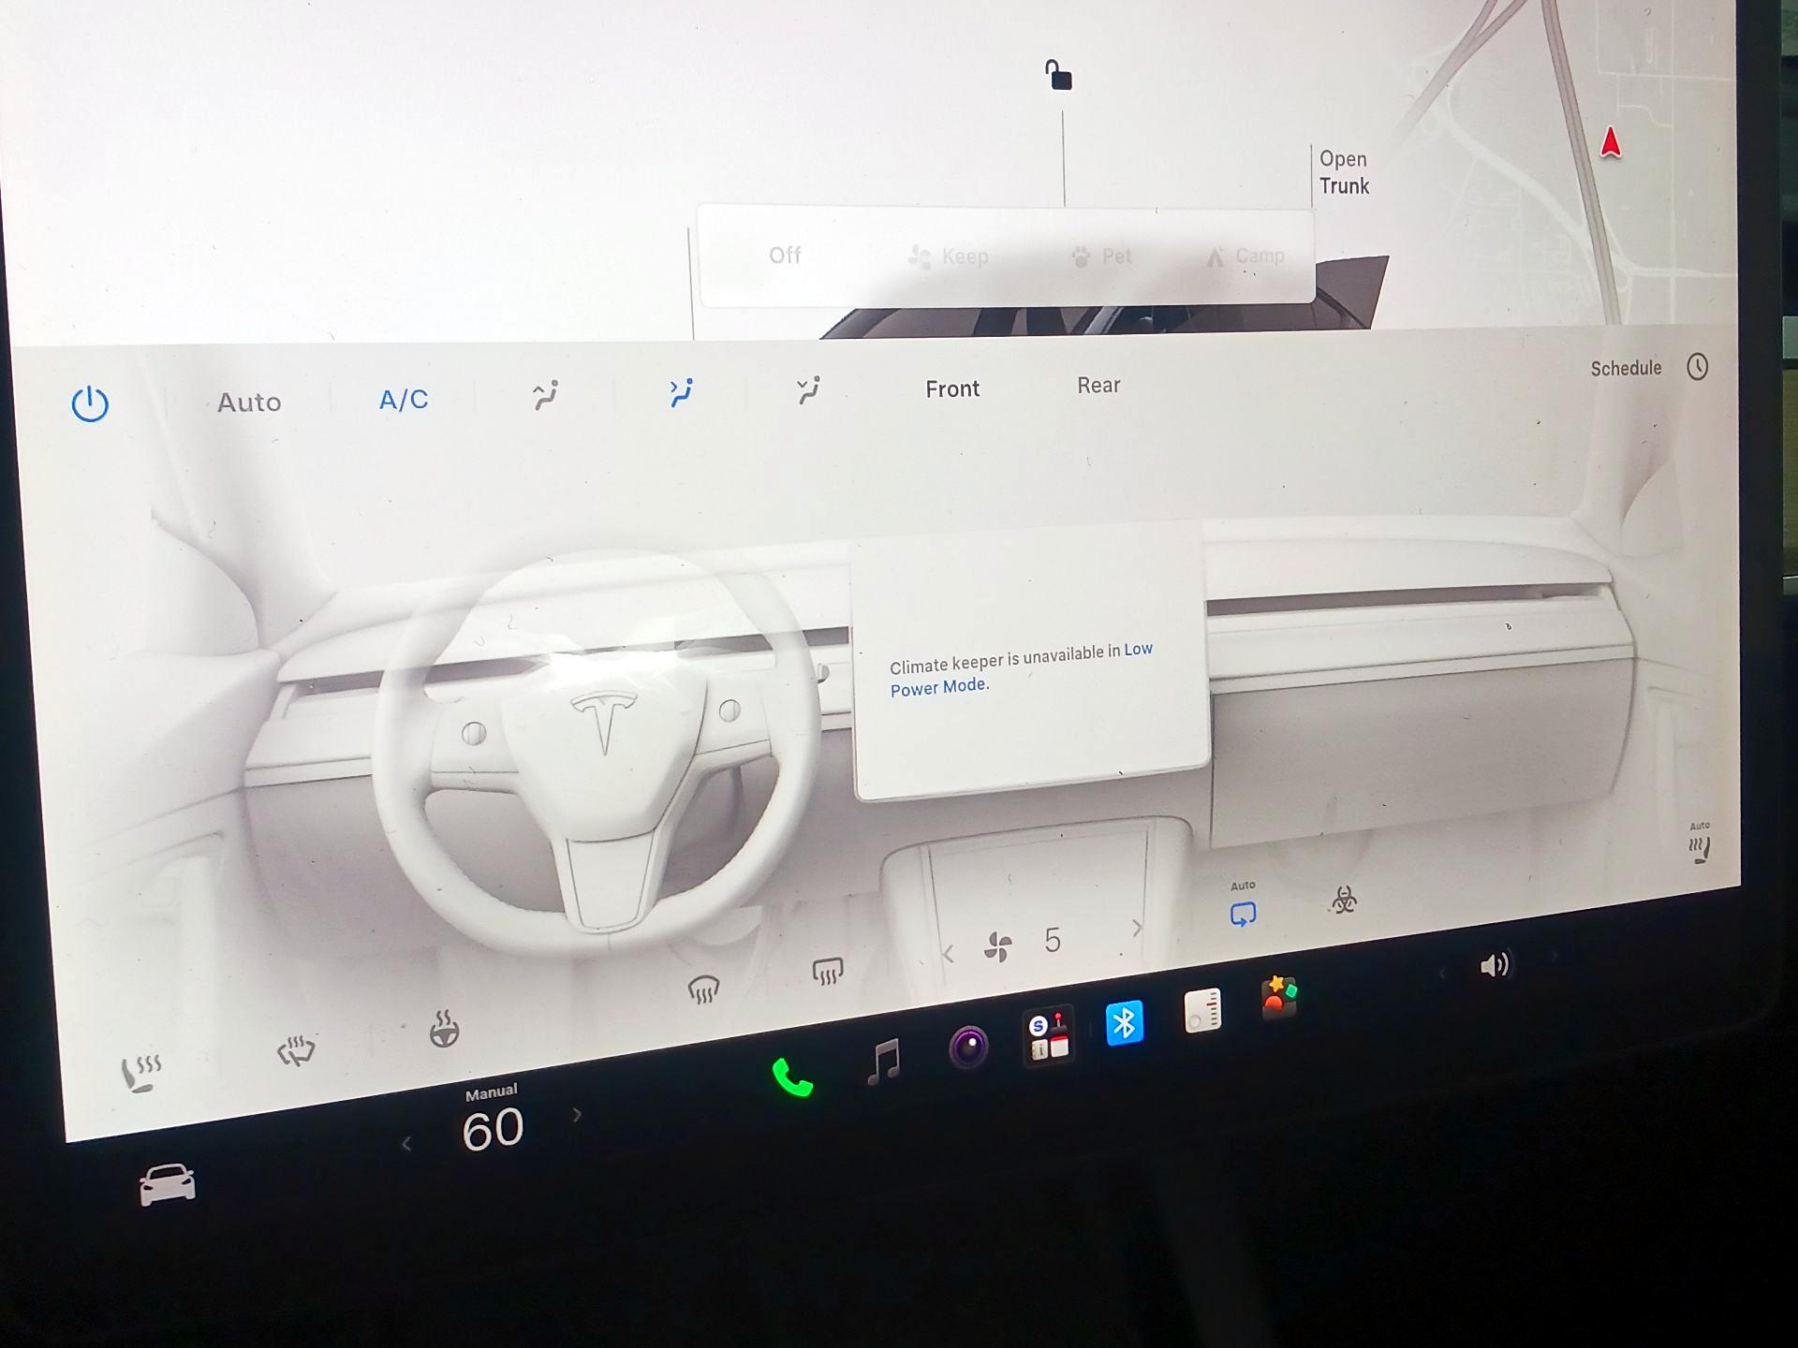
Task: Toggle feet-level airflow vent icon
Action: tap(808, 389)
